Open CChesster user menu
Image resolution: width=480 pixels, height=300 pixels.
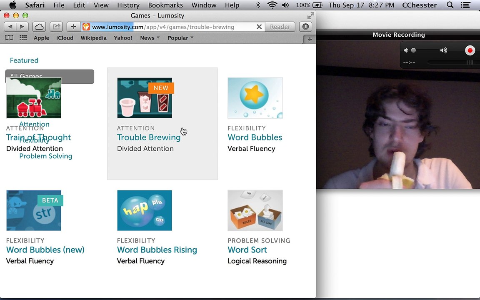pos(420,5)
